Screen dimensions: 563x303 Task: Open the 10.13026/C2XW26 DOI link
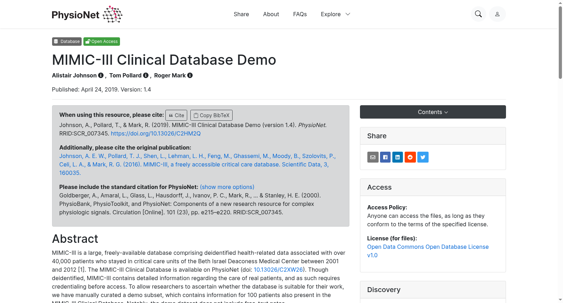(278, 270)
